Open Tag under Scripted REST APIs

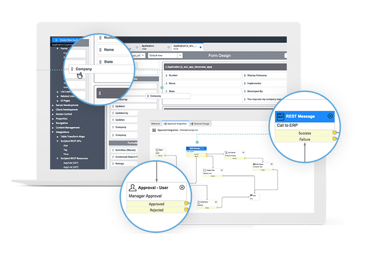[x=65, y=150]
